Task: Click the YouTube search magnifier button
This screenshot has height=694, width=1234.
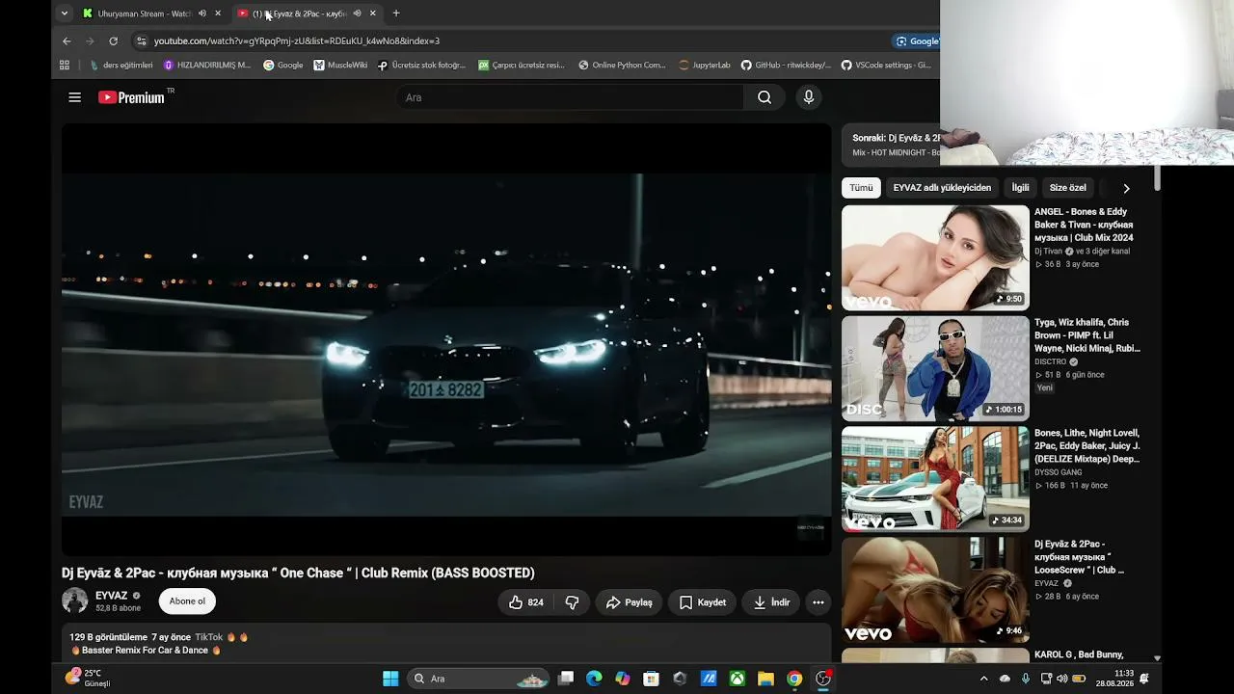Action: point(765,97)
